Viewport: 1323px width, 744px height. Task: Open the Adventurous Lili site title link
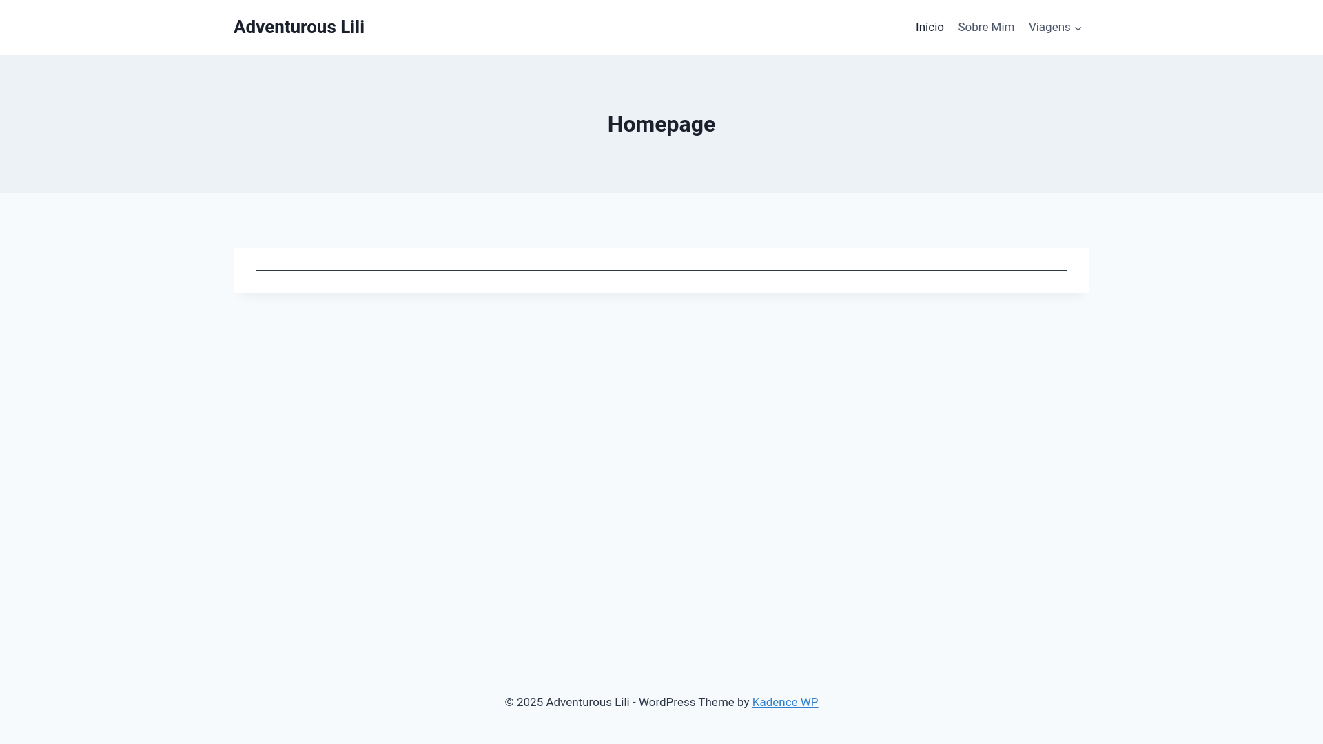(298, 27)
